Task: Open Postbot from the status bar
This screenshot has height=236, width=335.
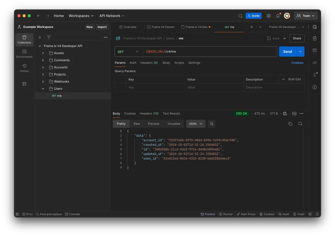Action: (208, 214)
